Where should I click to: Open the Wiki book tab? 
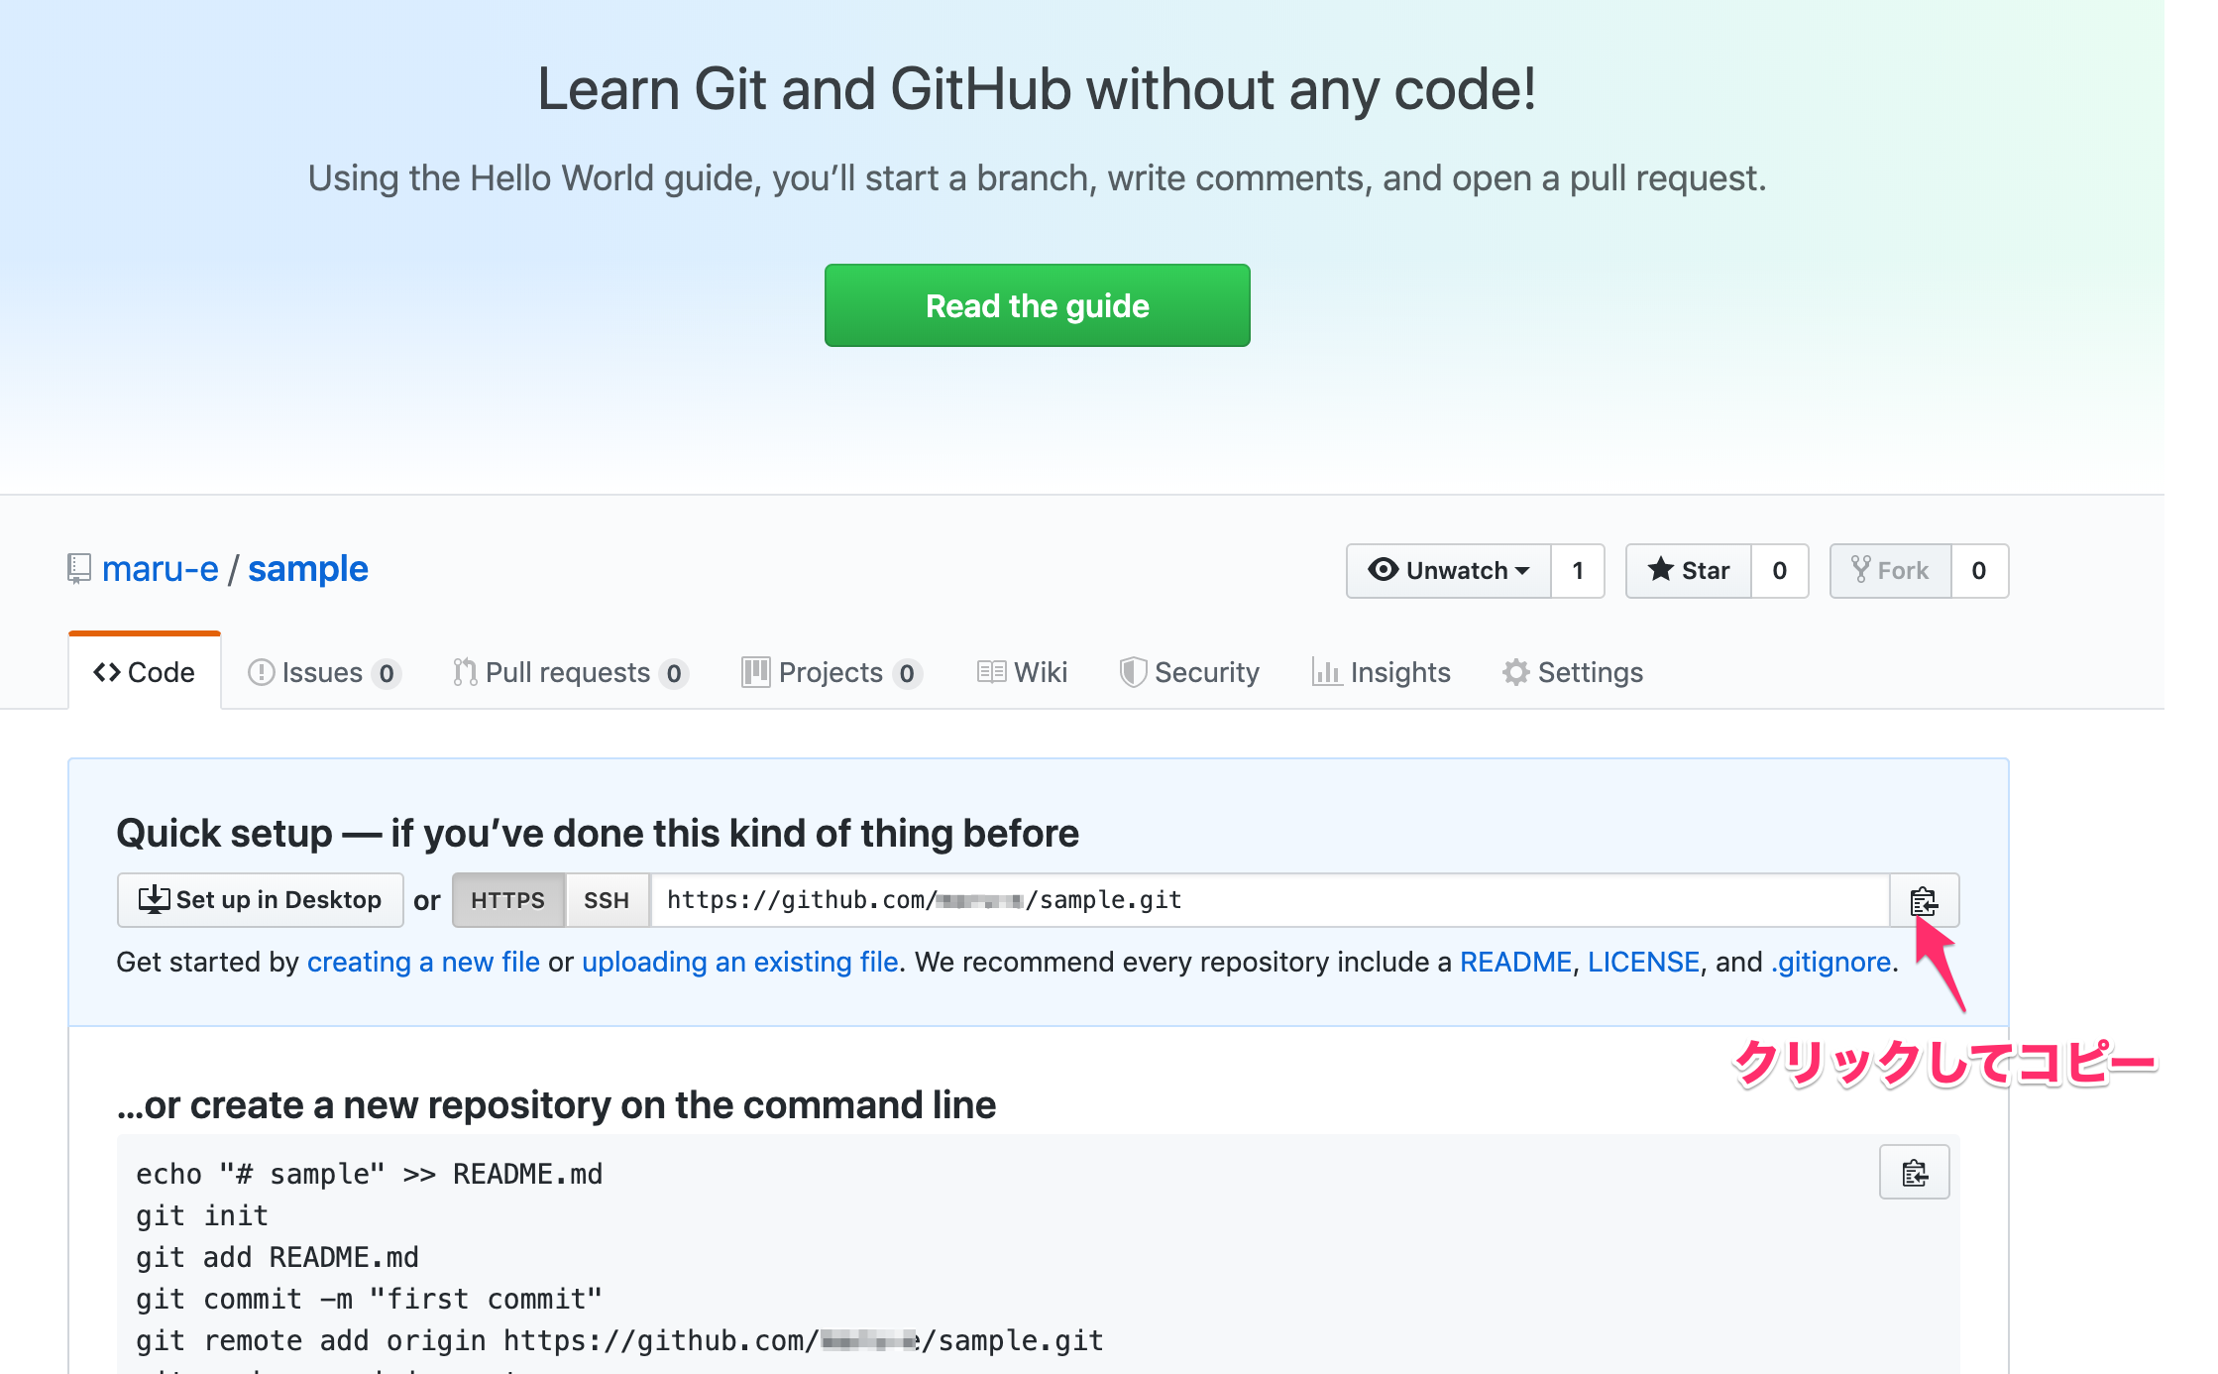click(1022, 672)
